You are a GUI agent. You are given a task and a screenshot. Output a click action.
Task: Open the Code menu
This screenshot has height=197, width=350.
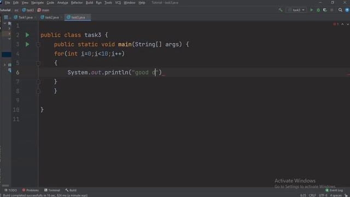pos(50,3)
